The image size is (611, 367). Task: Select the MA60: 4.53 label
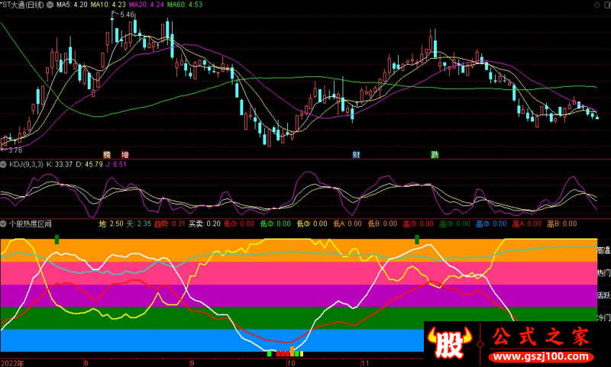(185, 5)
